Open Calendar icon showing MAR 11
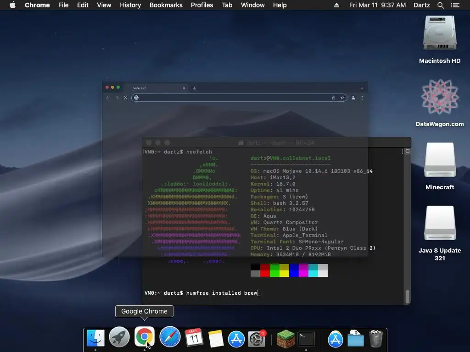Screen dimensions: 470x352 pyautogui.click(x=194, y=338)
